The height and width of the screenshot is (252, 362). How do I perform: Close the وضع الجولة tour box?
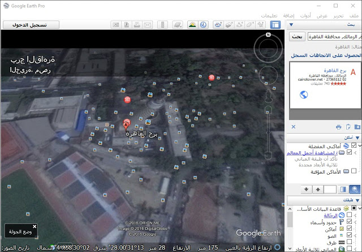[35, 227]
